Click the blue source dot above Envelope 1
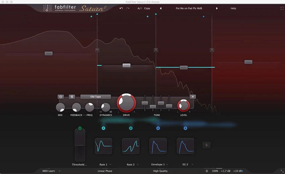Viewport: 285px width, 174px height. tap(158, 128)
